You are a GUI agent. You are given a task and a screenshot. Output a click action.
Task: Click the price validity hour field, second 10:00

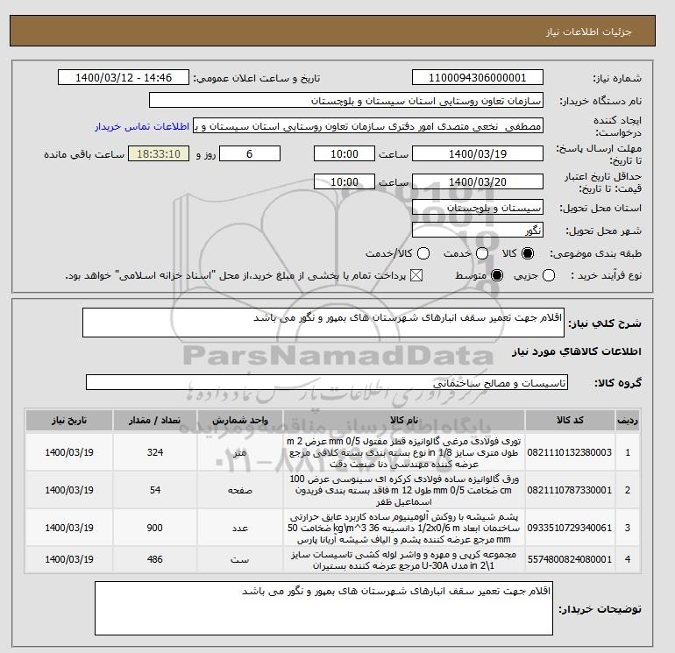pyautogui.click(x=345, y=181)
